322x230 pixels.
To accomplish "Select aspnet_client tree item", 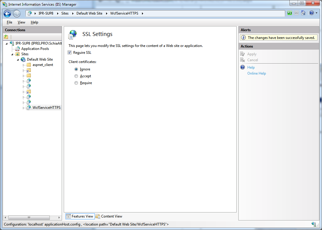I will (43, 65).
